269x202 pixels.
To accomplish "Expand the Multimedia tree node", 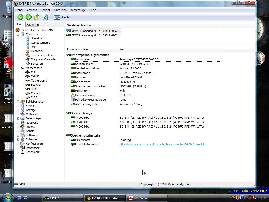I will click(x=18, y=114).
